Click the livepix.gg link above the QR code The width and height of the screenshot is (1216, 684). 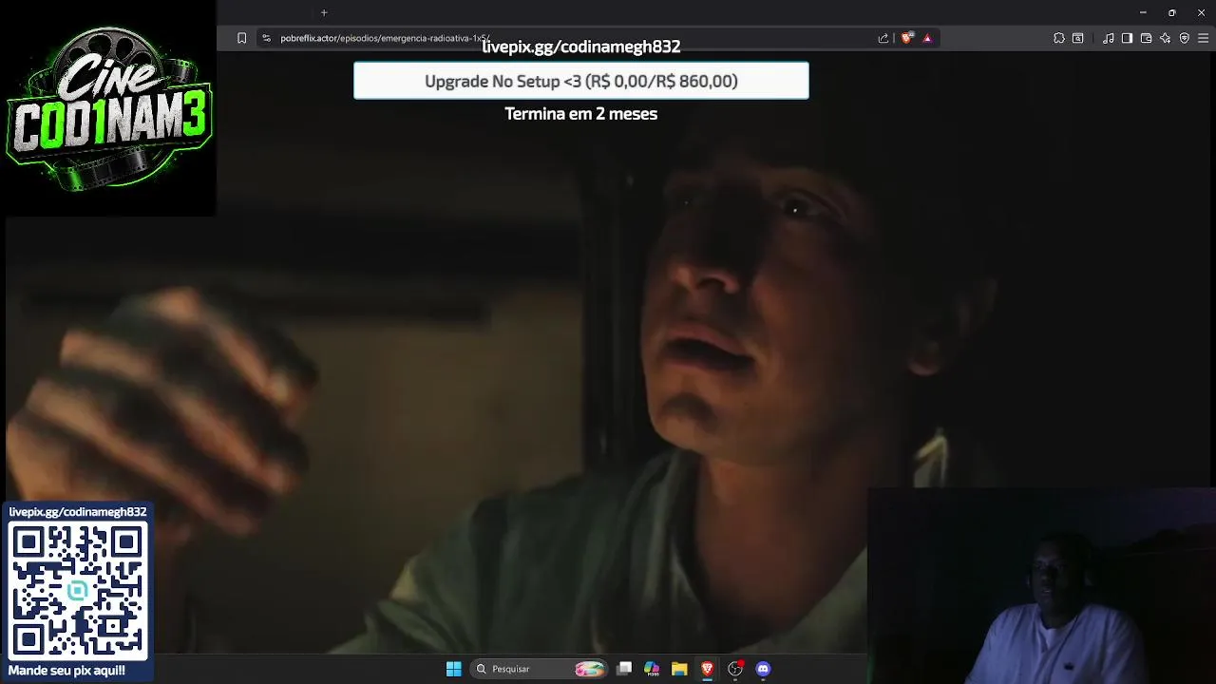pyautogui.click(x=78, y=512)
